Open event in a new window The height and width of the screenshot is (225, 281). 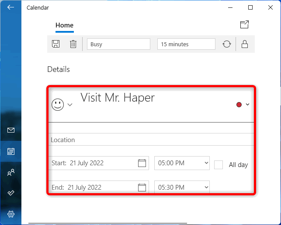[x=244, y=24]
